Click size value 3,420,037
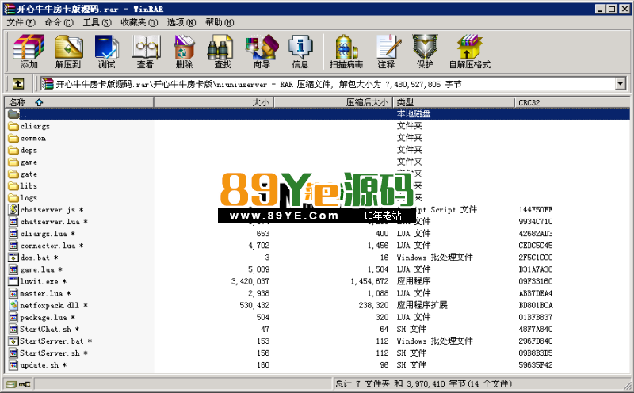This screenshot has height=393, width=634. click(250, 281)
